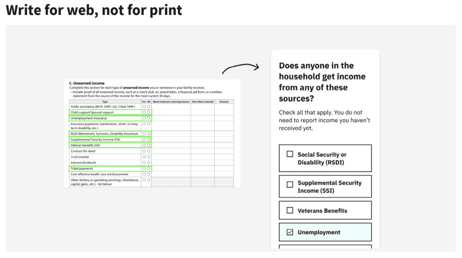This screenshot has height=258, width=462.
Task: Click the 'Tribal payments' row label
Action: (82, 168)
